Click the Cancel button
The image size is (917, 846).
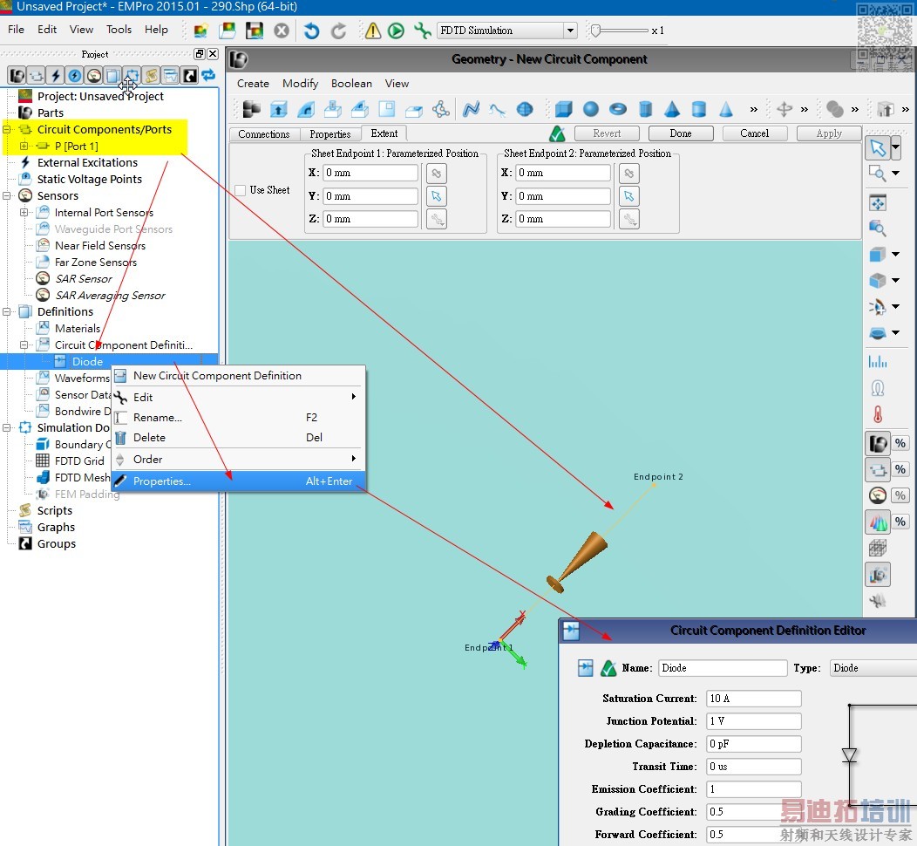coord(754,133)
